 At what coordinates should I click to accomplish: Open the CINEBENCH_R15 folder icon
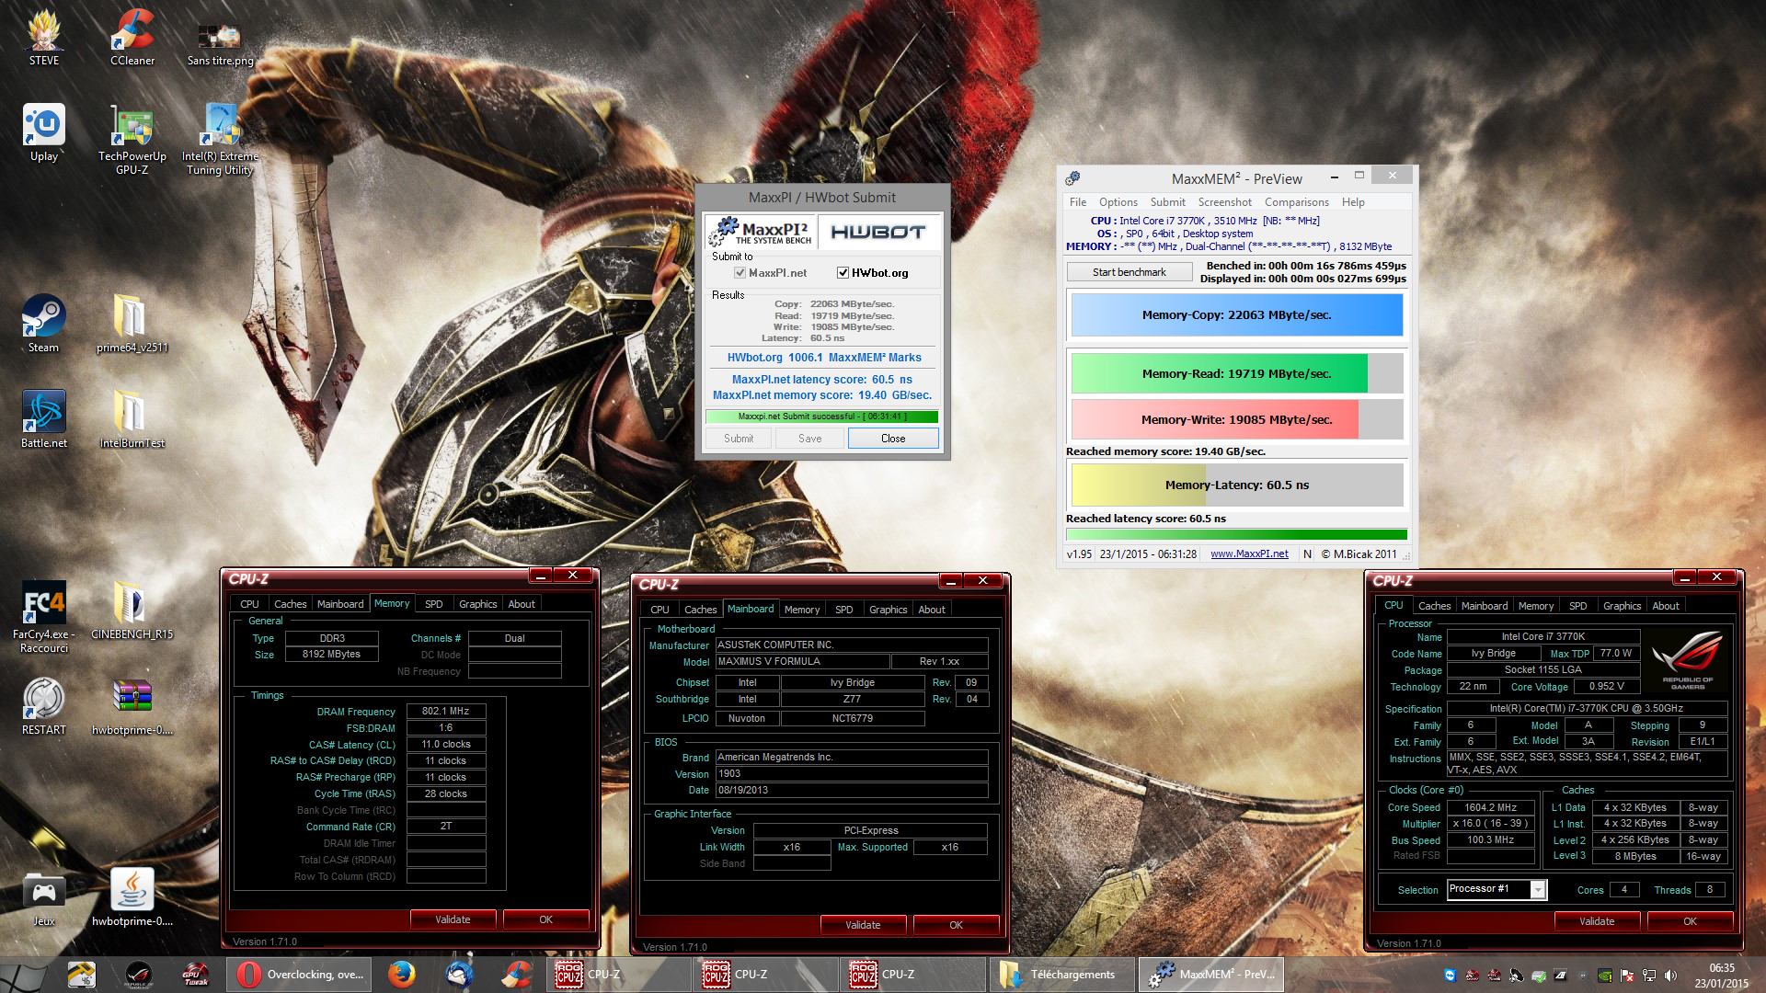click(x=132, y=611)
